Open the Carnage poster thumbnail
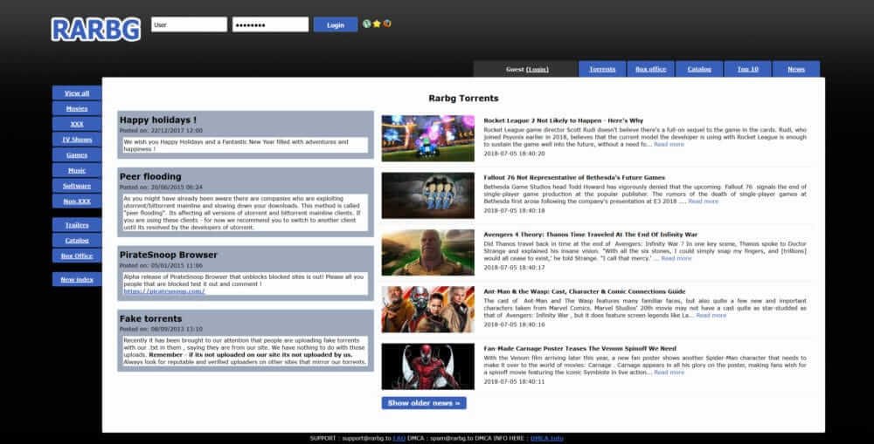 click(x=427, y=366)
